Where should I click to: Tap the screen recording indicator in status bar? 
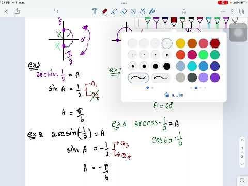point(223,3)
